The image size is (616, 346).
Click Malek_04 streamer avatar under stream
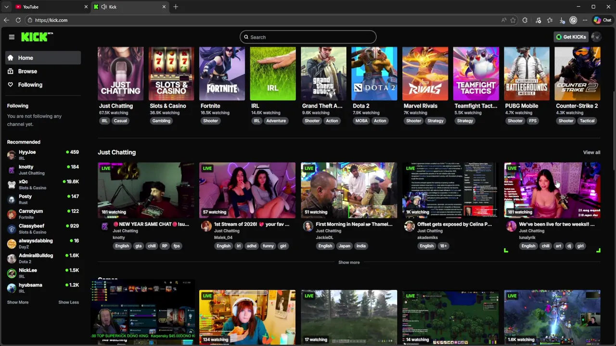(x=206, y=226)
